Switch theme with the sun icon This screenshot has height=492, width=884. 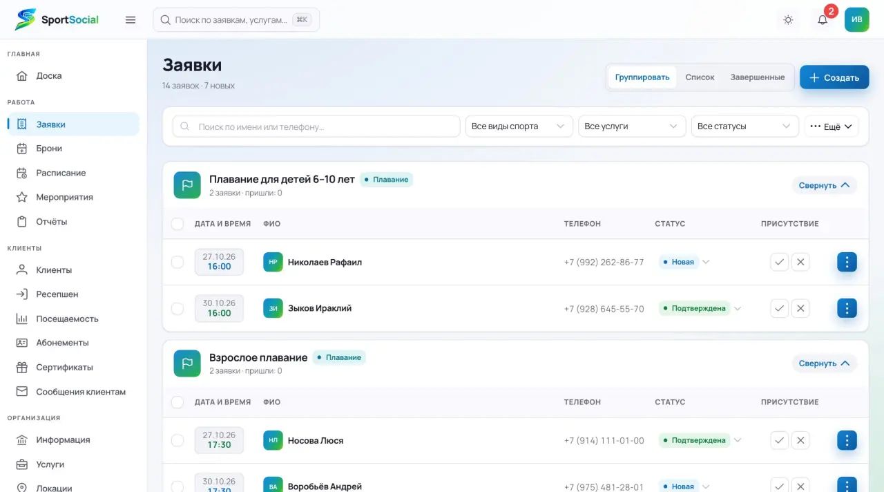pyautogui.click(x=788, y=20)
